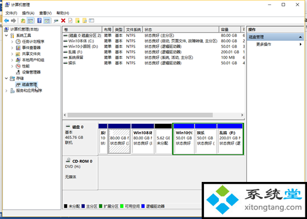Select the Win10本体 (C:) volume row
307x219 pixels.
153,41
